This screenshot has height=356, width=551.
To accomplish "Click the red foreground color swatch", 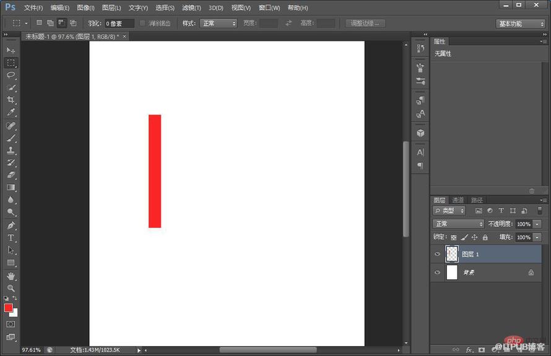I will tap(9, 308).
